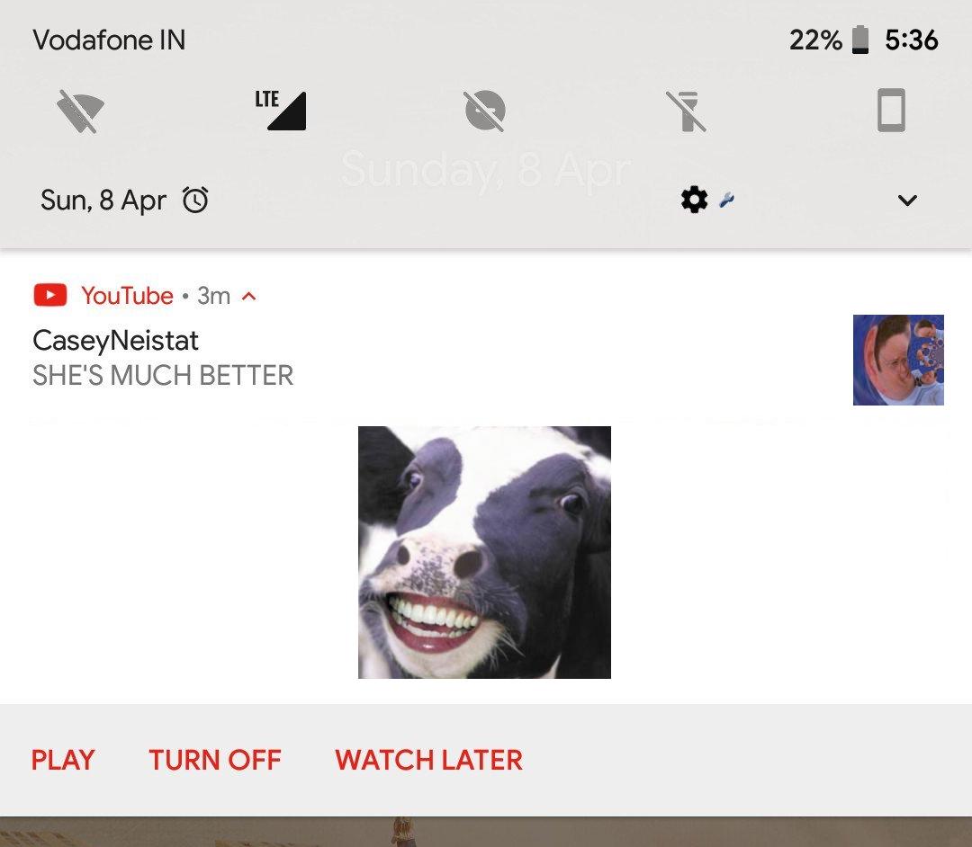Tap the YouTube logo icon in notification
This screenshot has height=847, width=972.
pos(49,295)
